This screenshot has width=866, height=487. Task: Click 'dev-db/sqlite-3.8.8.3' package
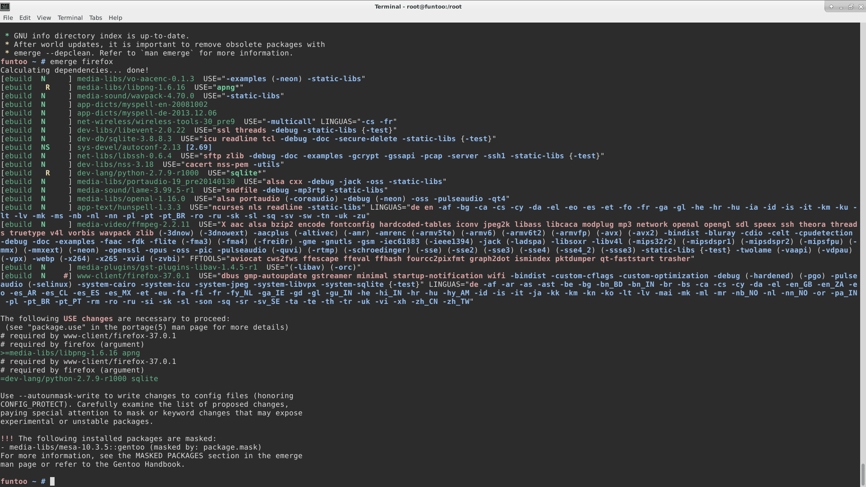click(124, 139)
